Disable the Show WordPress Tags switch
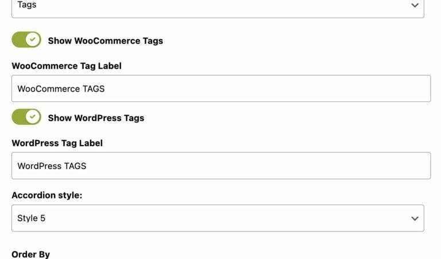Image resolution: width=441 pixels, height=259 pixels. click(x=26, y=117)
